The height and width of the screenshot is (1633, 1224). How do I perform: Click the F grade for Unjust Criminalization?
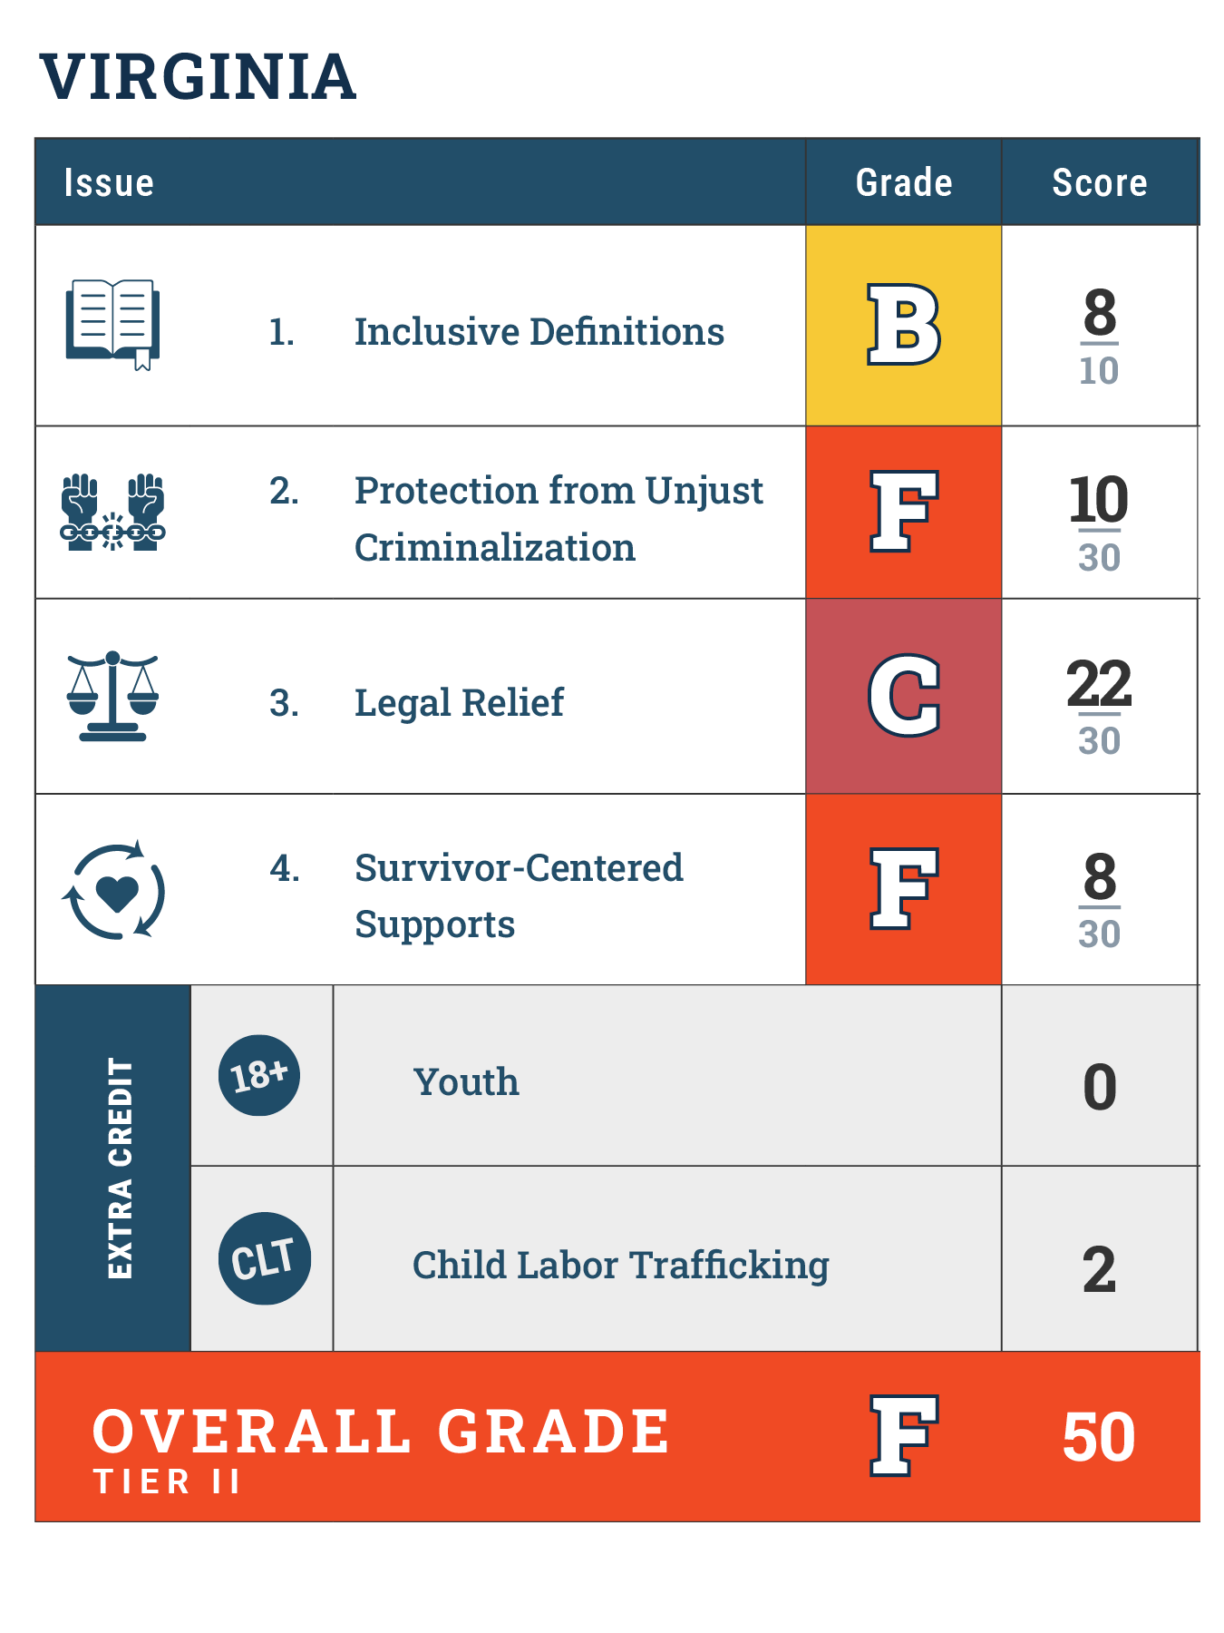903,513
